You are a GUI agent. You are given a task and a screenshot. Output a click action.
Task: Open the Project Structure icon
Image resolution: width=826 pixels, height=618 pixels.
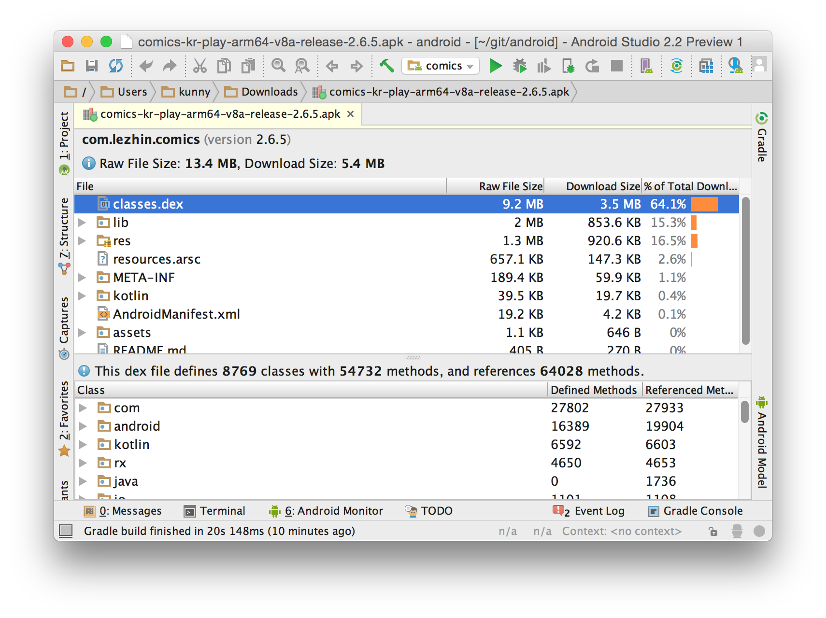[706, 66]
